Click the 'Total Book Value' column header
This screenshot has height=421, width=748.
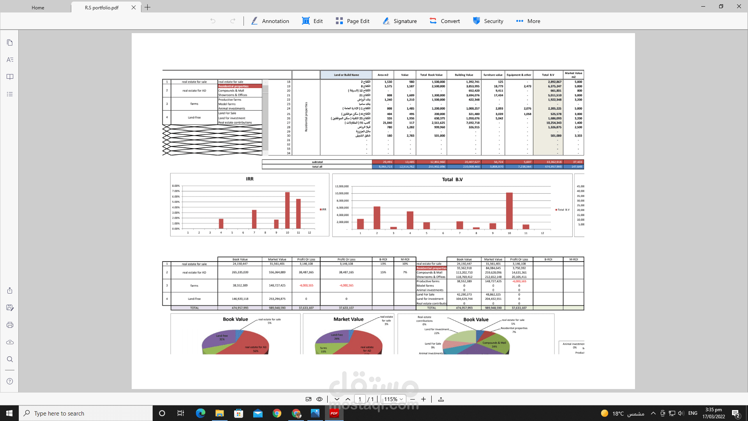click(x=431, y=75)
